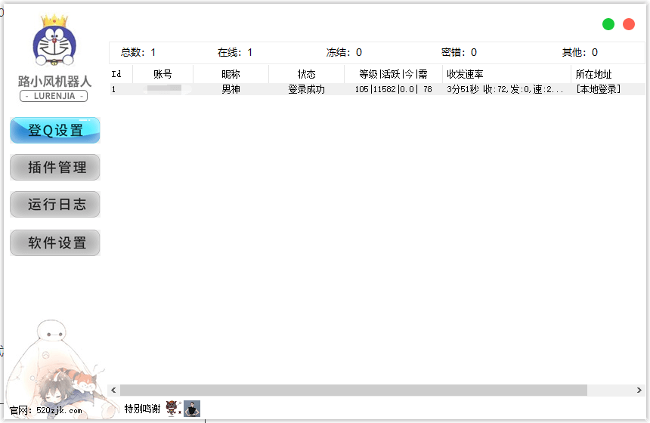
Task: Click the 特别鸣谢 label
Action: [142, 409]
